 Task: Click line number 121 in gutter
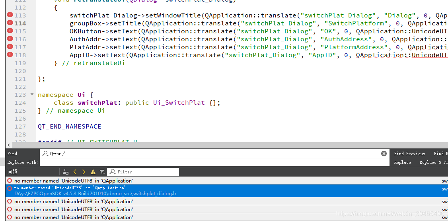(20, 79)
